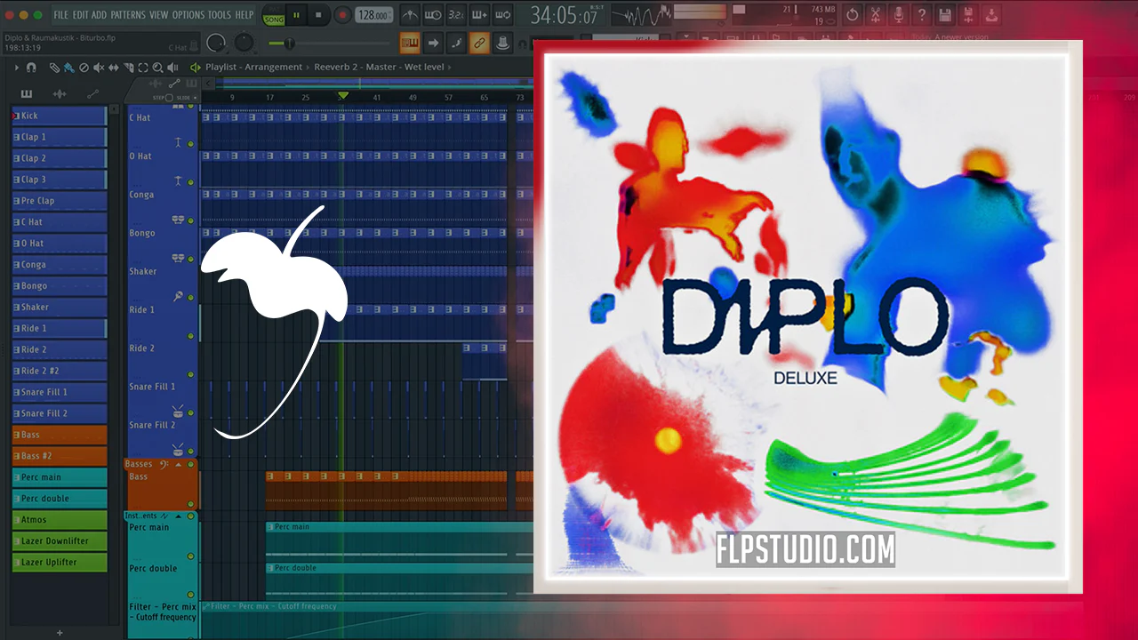The height and width of the screenshot is (640, 1138).
Task: Click the save new version icon
Action: point(968,15)
